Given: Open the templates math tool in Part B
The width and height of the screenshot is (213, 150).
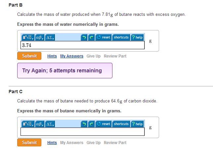Looking at the screenshot, I should point(28,37).
